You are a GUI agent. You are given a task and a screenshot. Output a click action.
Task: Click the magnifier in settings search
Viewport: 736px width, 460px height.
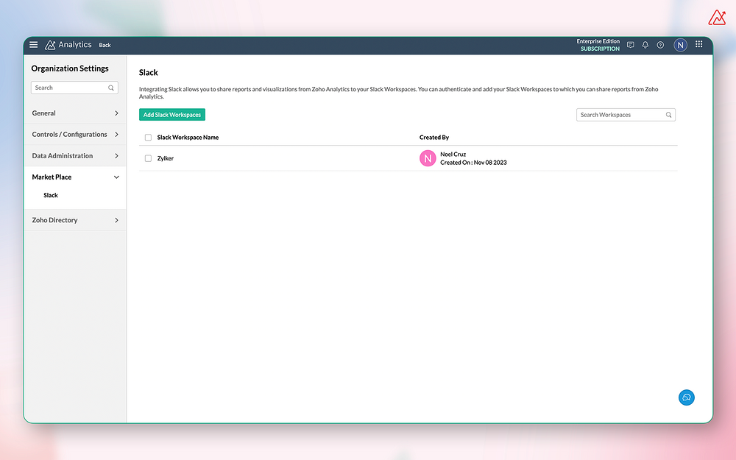[x=111, y=88]
